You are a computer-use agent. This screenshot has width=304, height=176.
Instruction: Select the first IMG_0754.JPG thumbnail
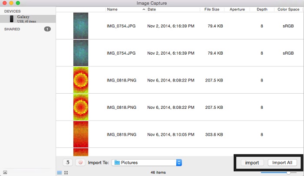tap(81, 26)
